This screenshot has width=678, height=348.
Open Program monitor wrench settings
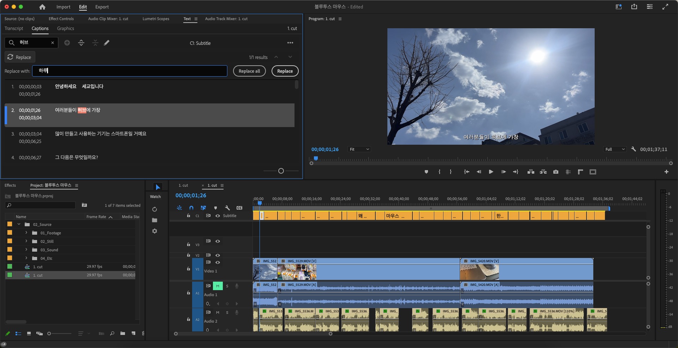tap(634, 149)
